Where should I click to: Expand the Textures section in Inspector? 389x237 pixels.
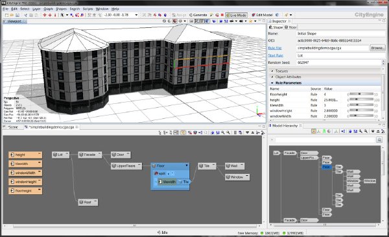point(272,71)
